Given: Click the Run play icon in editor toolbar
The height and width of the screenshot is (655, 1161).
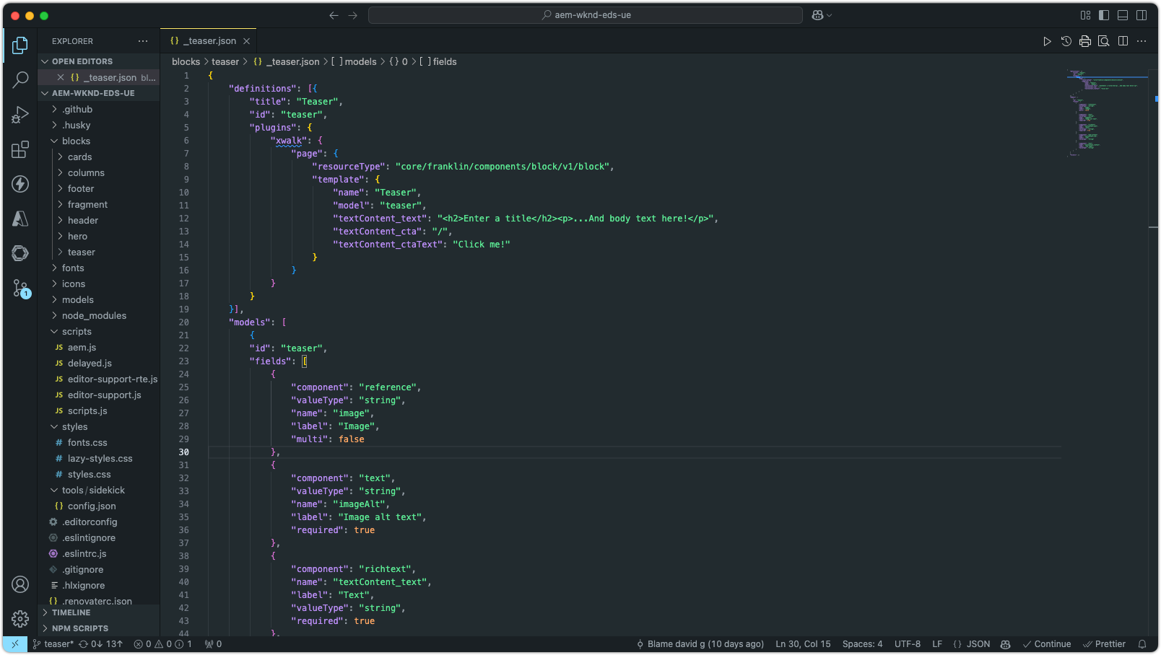Looking at the screenshot, I should [x=1047, y=41].
